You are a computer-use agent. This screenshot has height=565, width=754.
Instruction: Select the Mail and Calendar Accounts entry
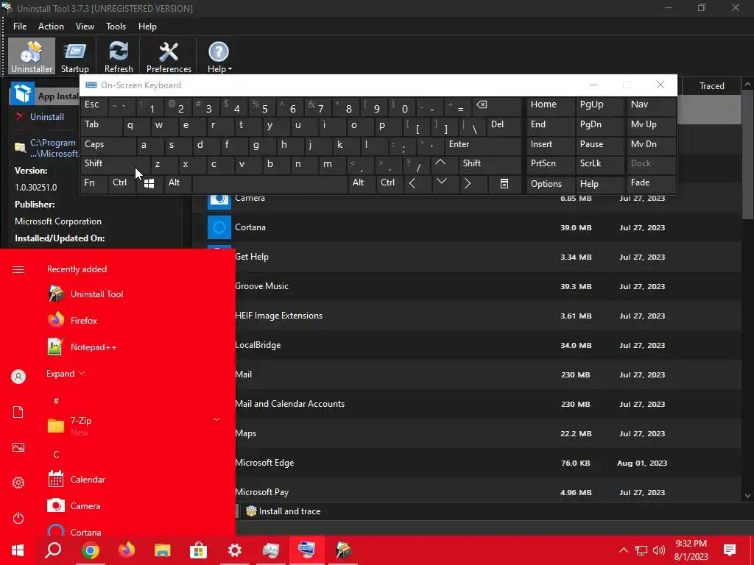[x=466, y=404]
